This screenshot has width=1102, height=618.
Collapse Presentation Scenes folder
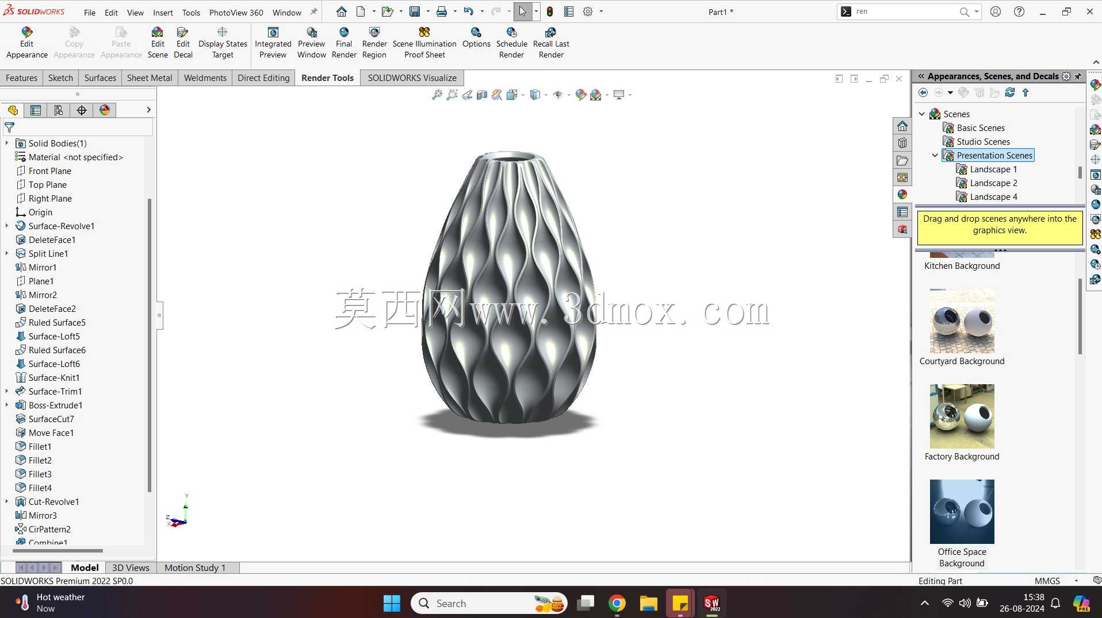[x=935, y=155]
